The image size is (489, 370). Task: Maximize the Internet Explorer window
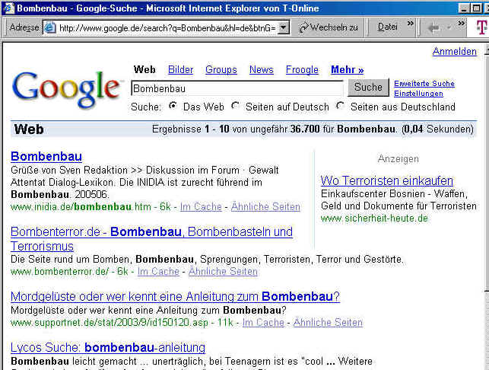tap(476, 8)
